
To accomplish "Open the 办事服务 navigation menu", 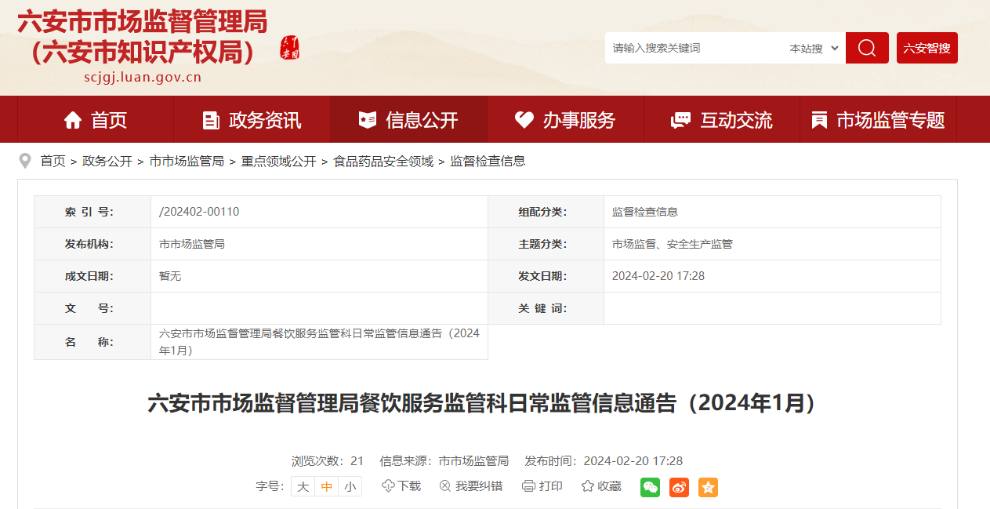I will coord(565,120).
